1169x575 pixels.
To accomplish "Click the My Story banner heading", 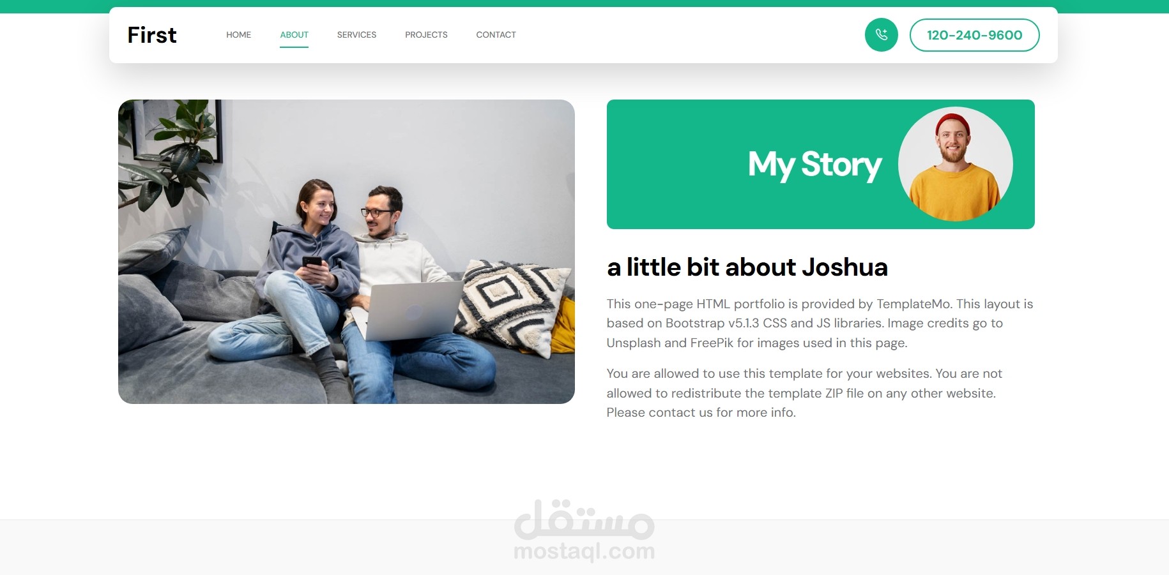I will pyautogui.click(x=814, y=165).
